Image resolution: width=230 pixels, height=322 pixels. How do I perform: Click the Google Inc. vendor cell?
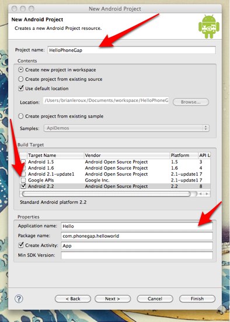(x=97, y=180)
